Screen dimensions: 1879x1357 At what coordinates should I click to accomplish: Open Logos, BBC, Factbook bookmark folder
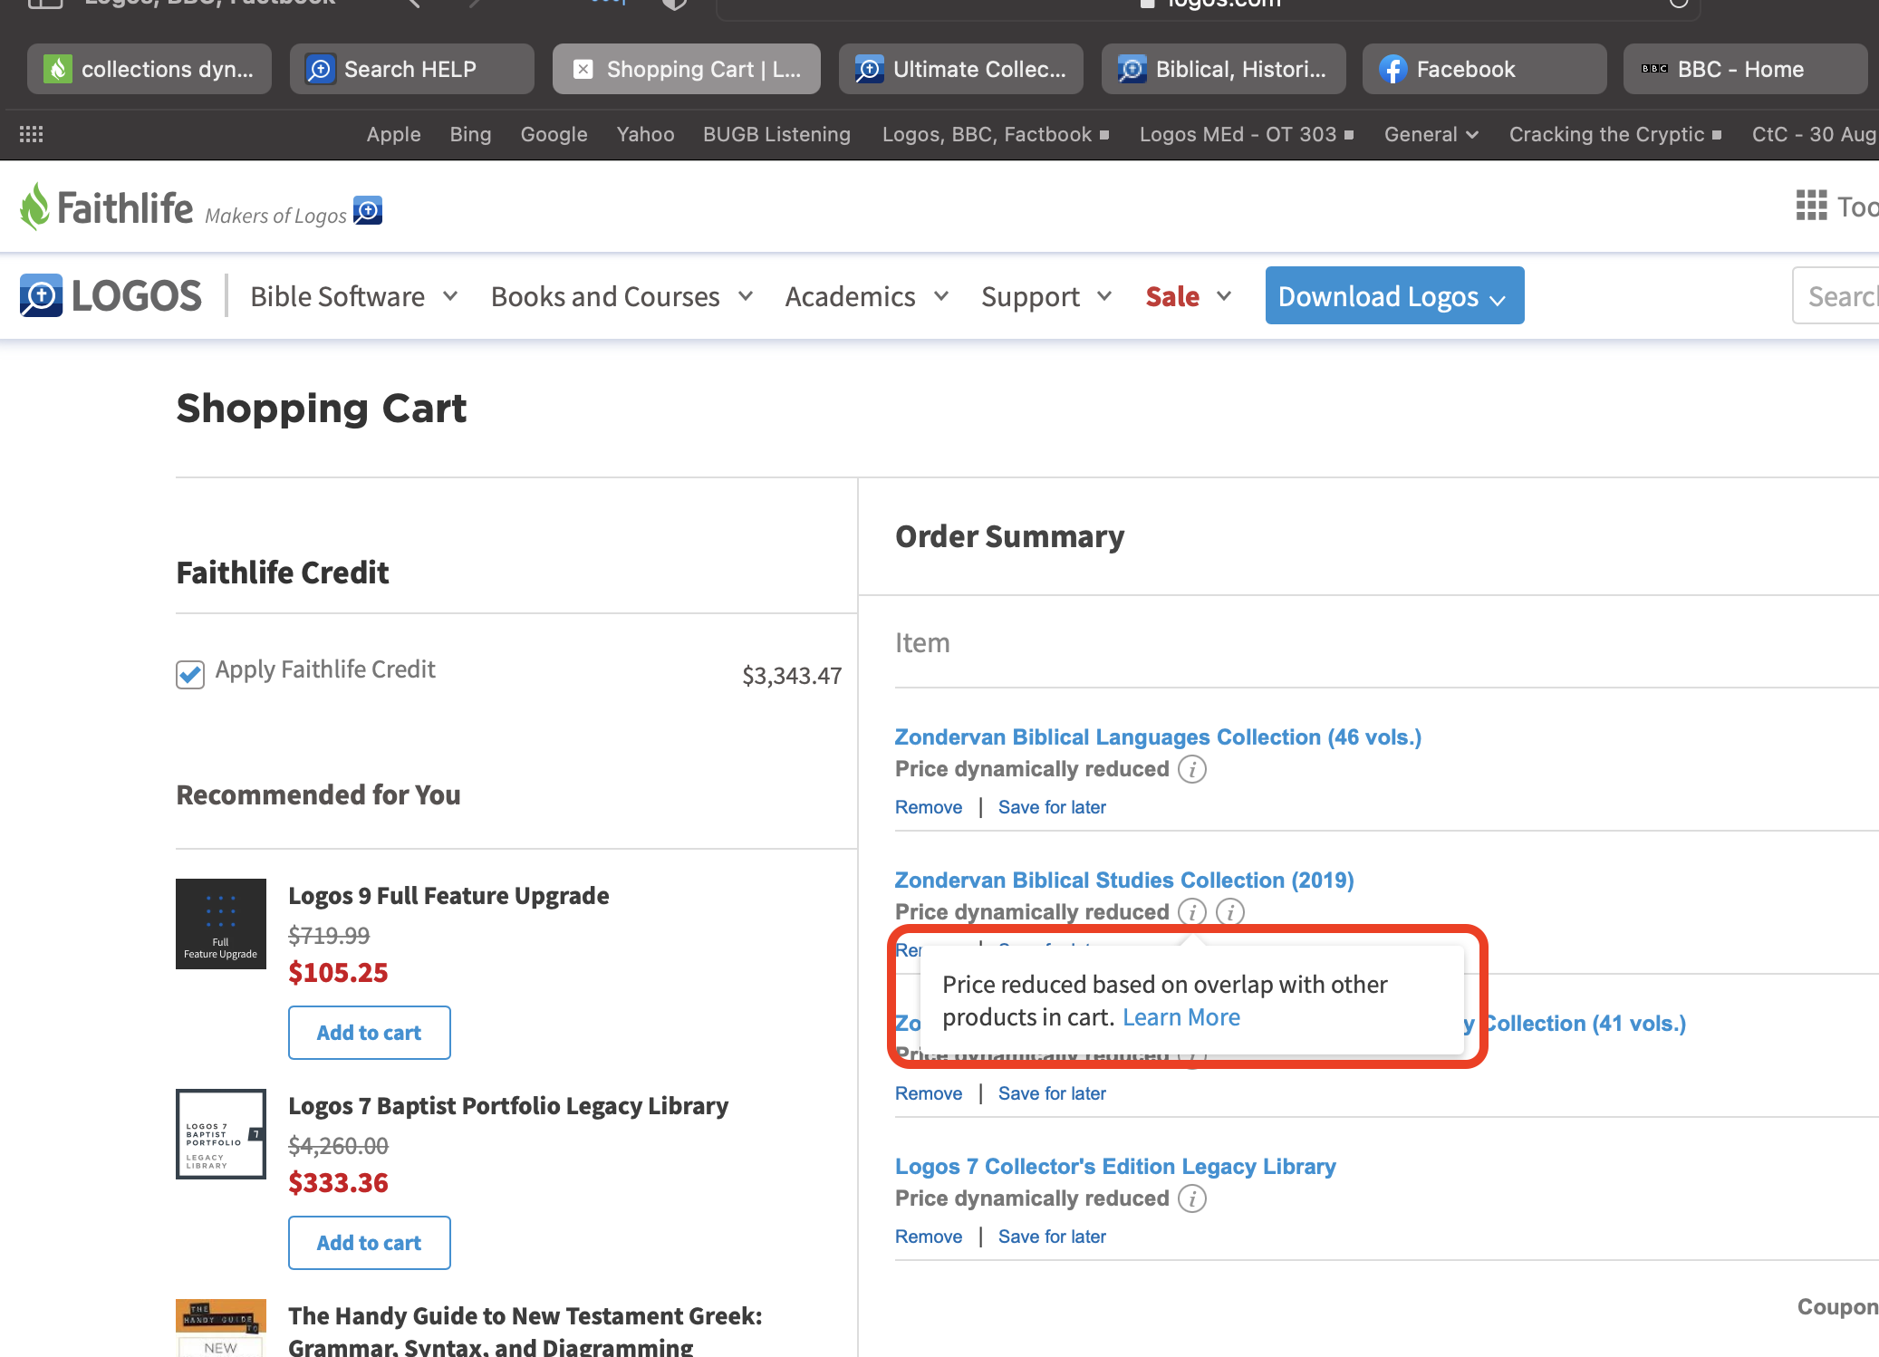[x=996, y=134]
